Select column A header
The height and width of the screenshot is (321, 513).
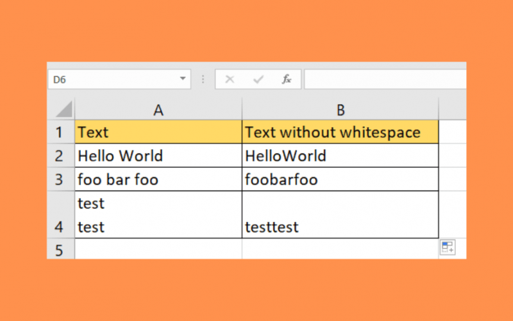tap(158, 109)
